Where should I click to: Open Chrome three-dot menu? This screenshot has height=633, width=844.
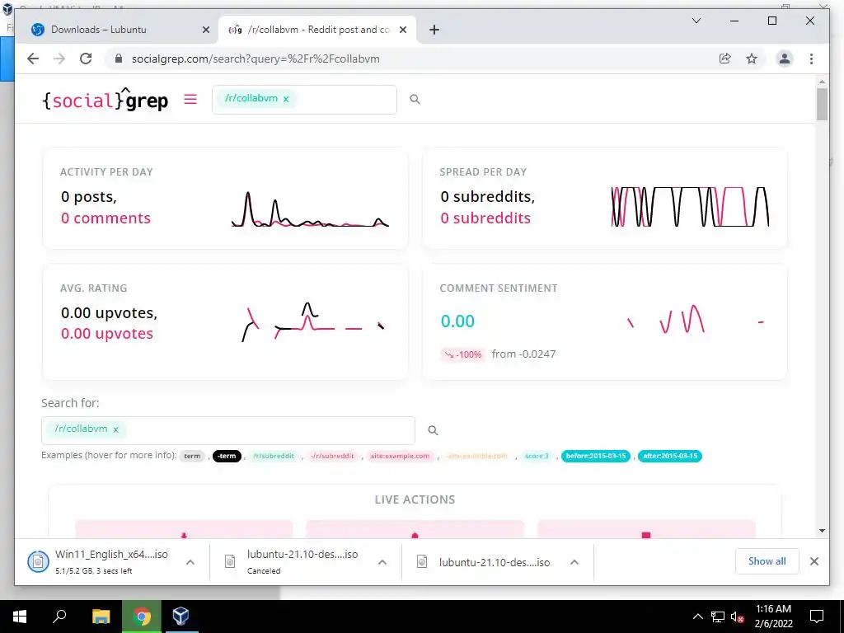pos(811,59)
